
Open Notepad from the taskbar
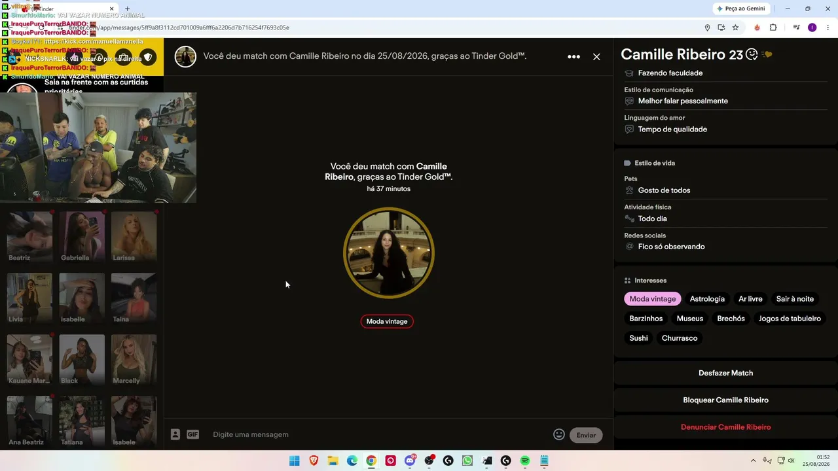544,461
